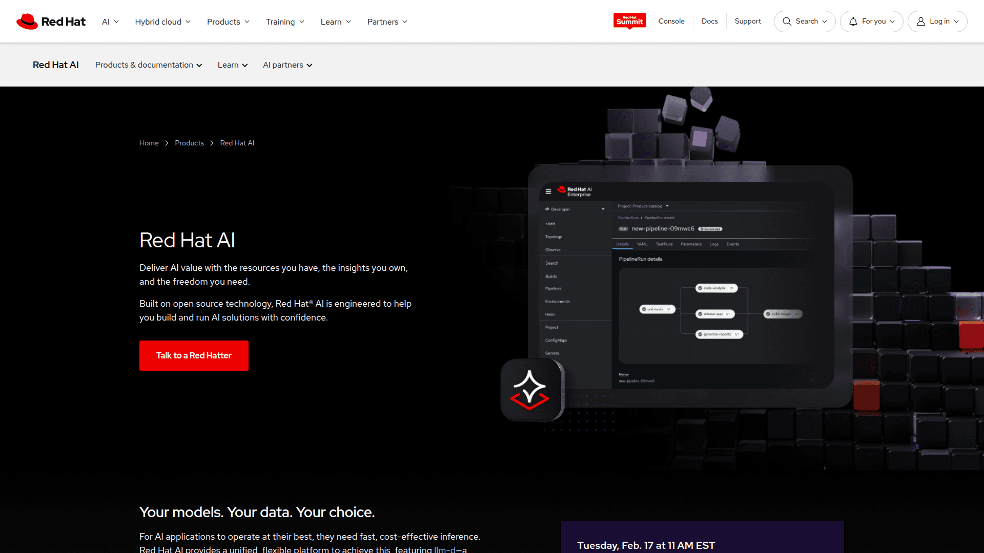Click the Red Hat Summit badge

[x=629, y=21]
